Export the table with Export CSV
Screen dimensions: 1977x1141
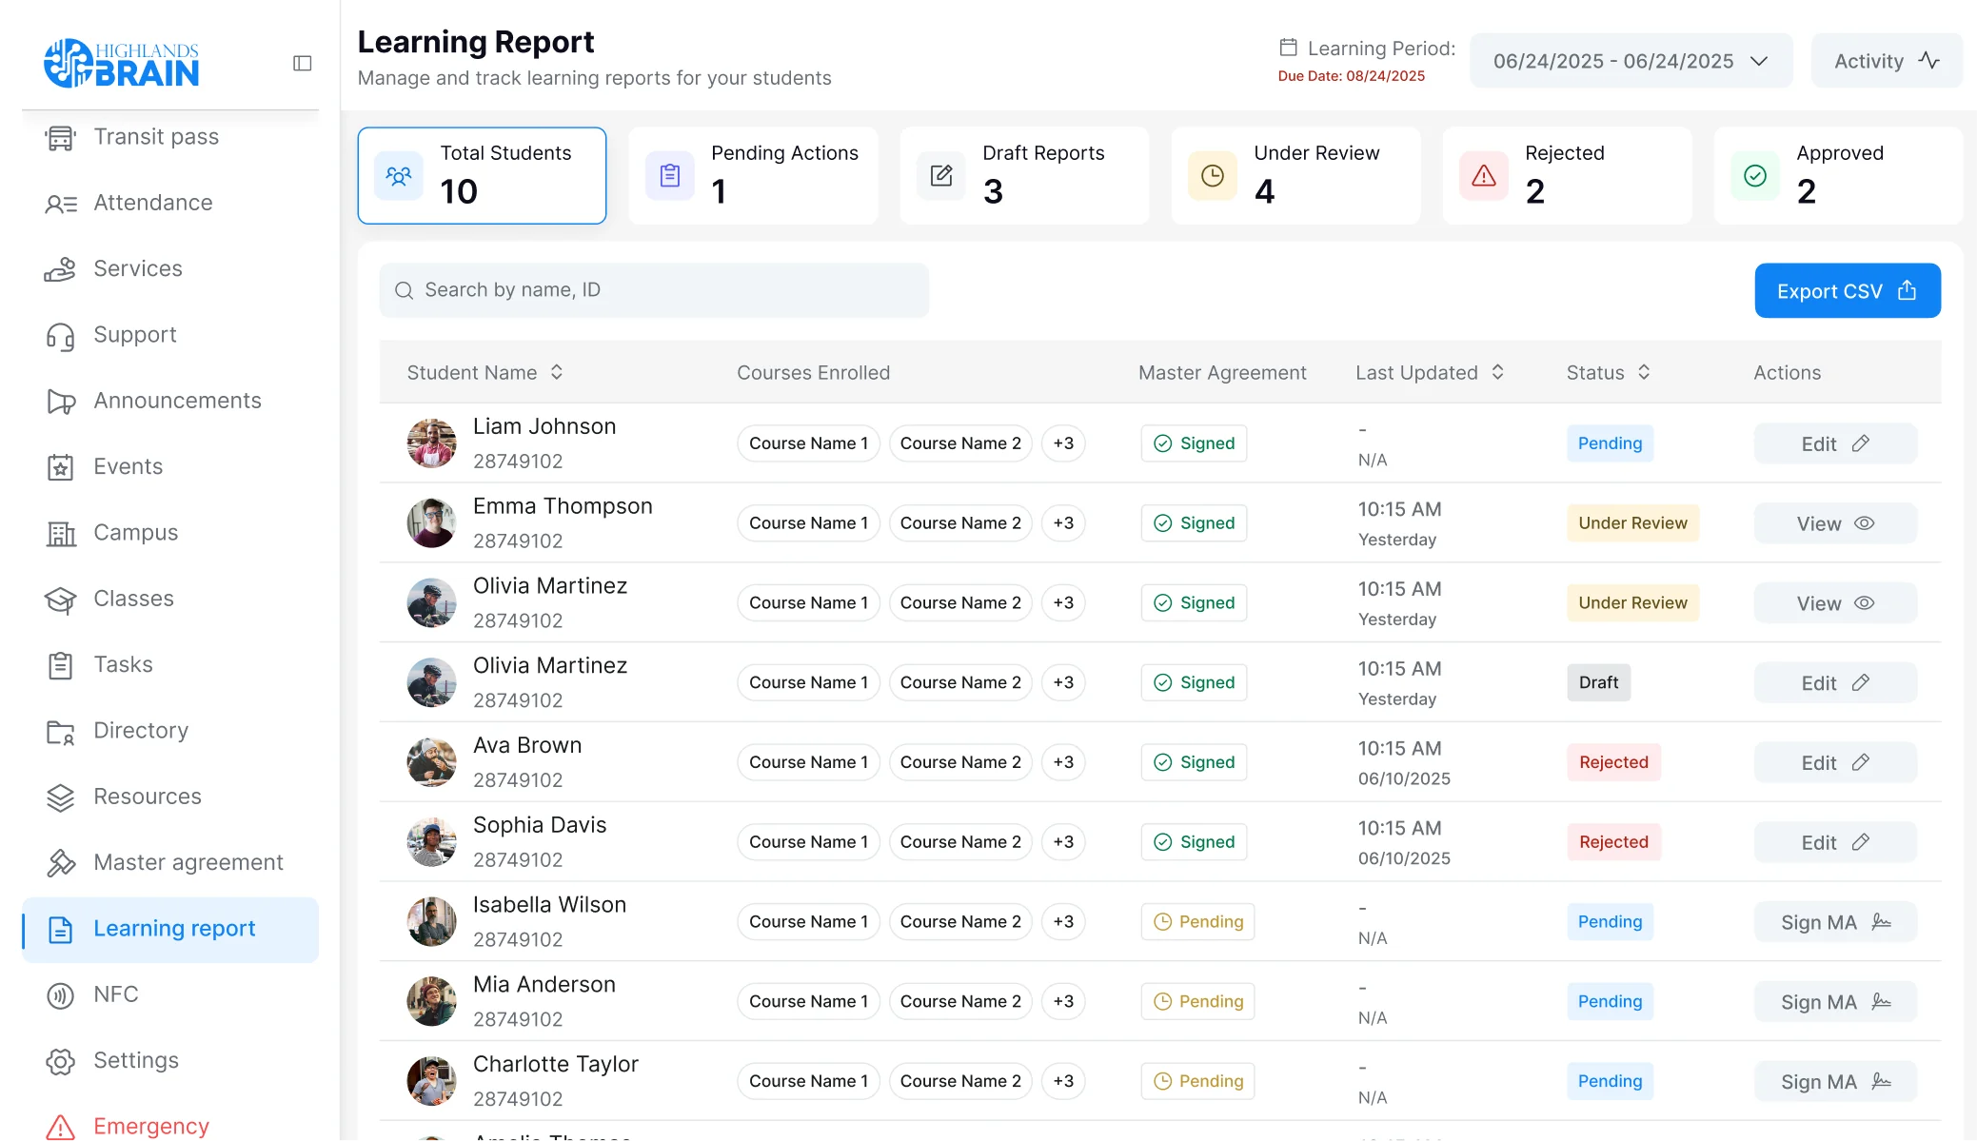click(1848, 291)
